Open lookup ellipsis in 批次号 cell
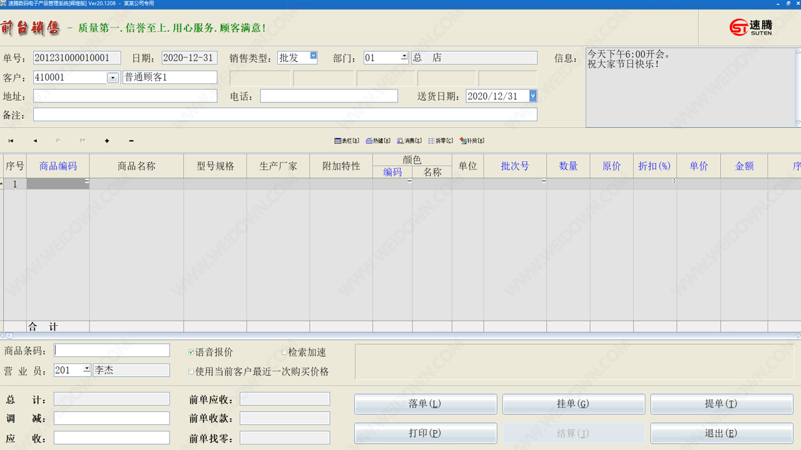801x450 pixels. point(543,181)
